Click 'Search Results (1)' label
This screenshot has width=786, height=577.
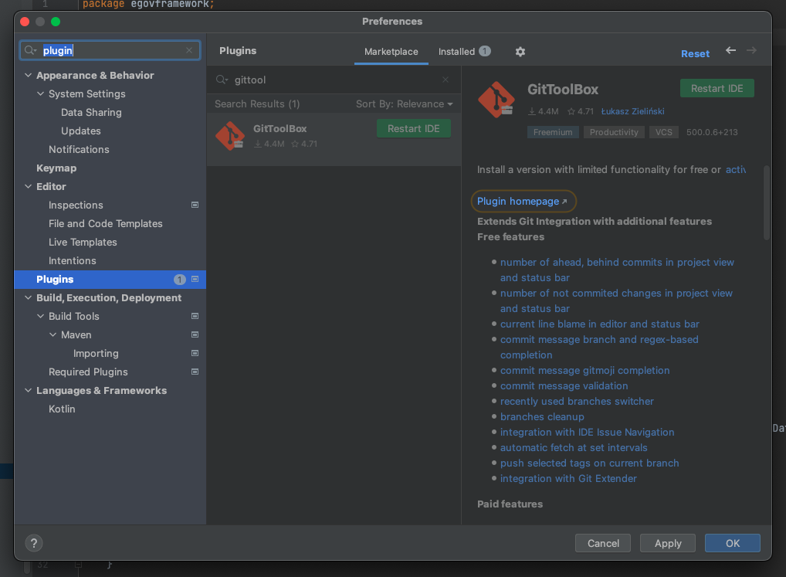coord(257,104)
